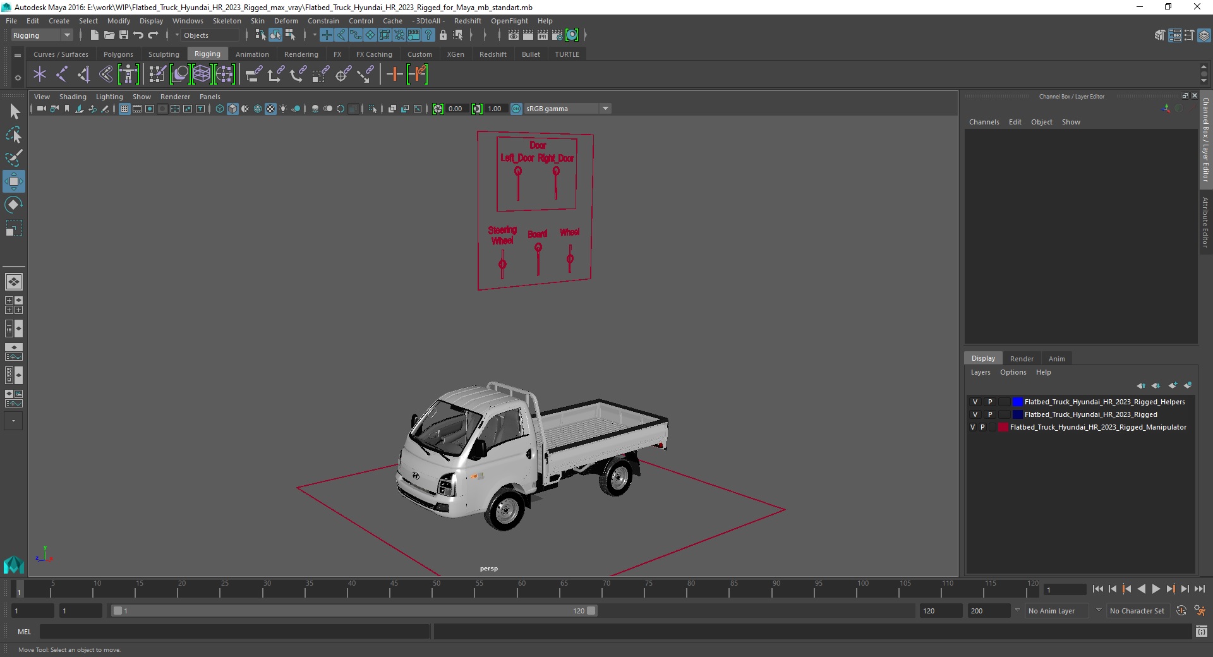Click Save Scene icon

[124, 35]
